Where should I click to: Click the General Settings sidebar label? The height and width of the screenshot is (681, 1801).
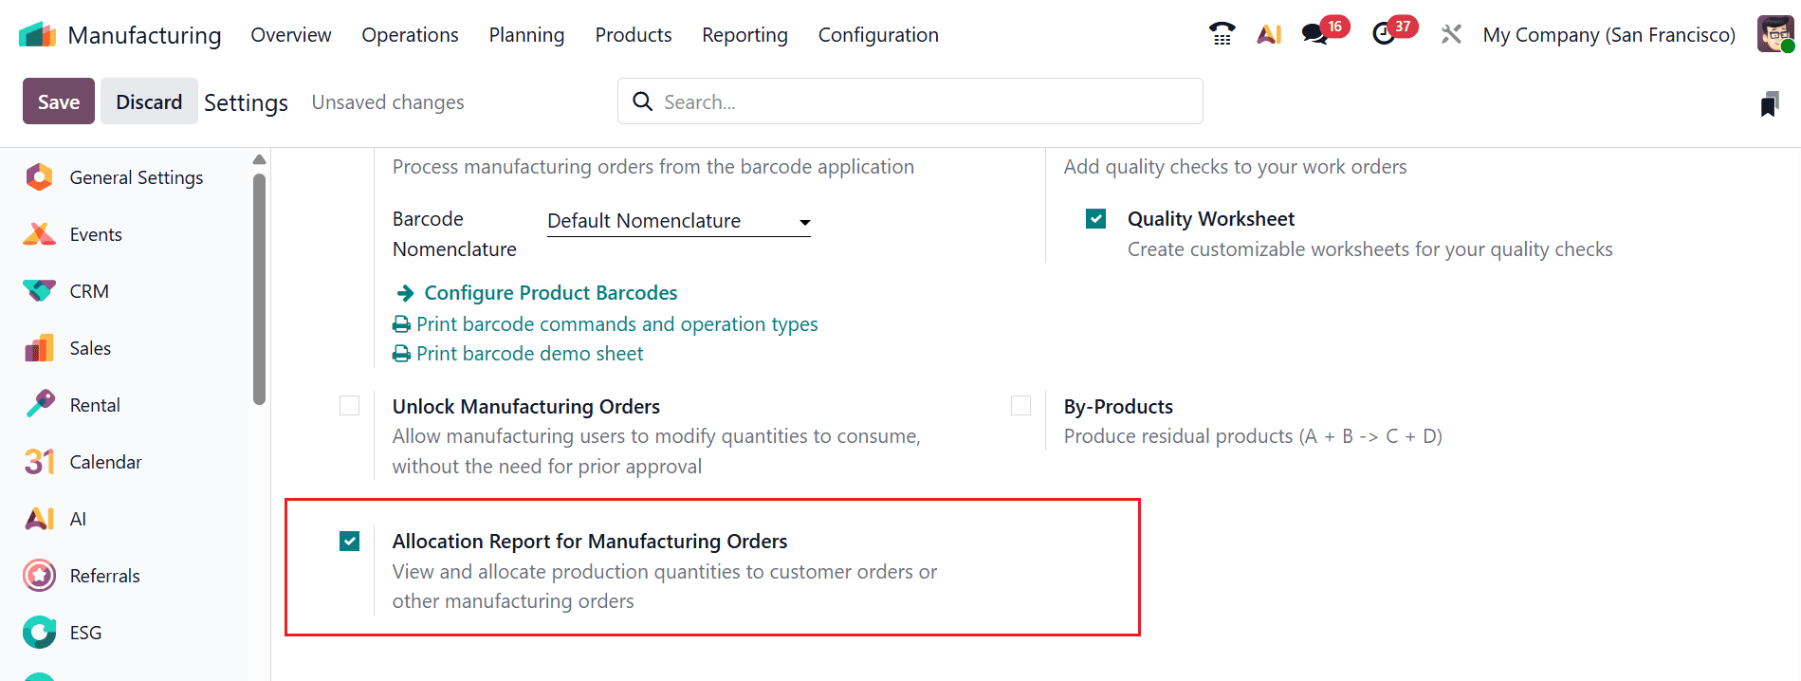(137, 177)
